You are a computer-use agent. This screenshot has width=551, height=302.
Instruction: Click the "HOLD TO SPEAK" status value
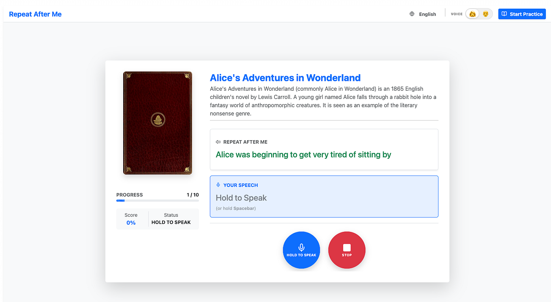point(171,222)
